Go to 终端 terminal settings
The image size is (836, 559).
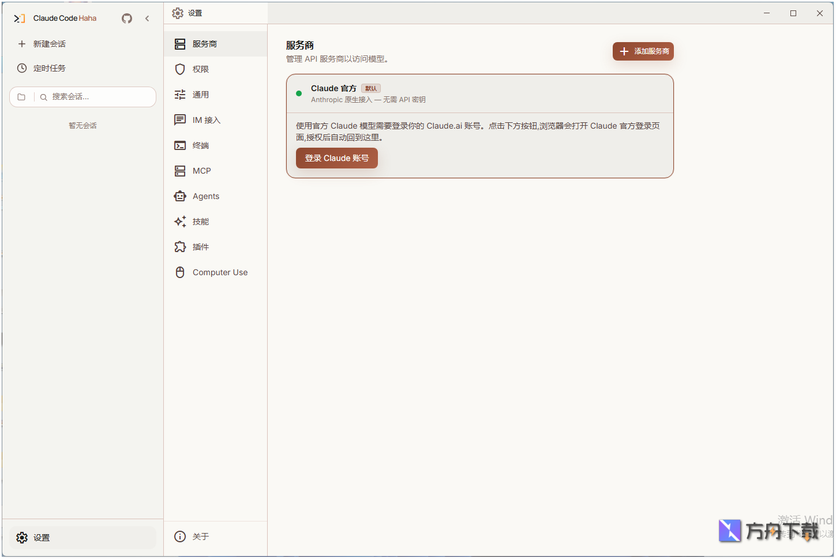[200, 145]
